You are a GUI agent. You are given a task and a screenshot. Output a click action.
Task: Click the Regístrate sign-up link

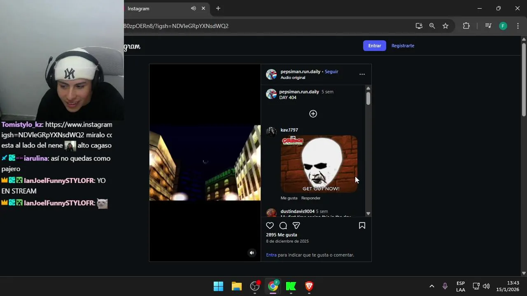(x=403, y=46)
